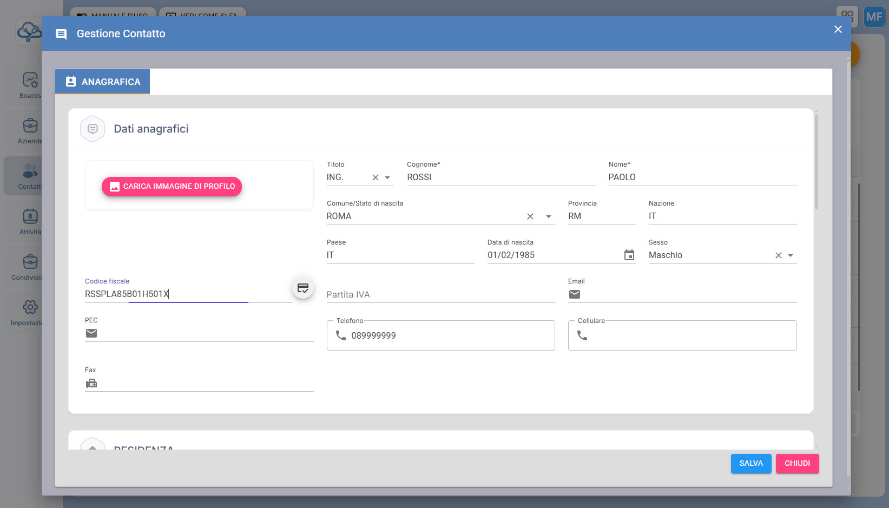Open the date of birth calendar picker

[629, 255]
